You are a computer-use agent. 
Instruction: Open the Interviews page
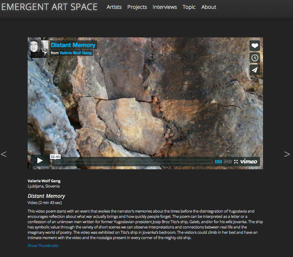point(165,7)
